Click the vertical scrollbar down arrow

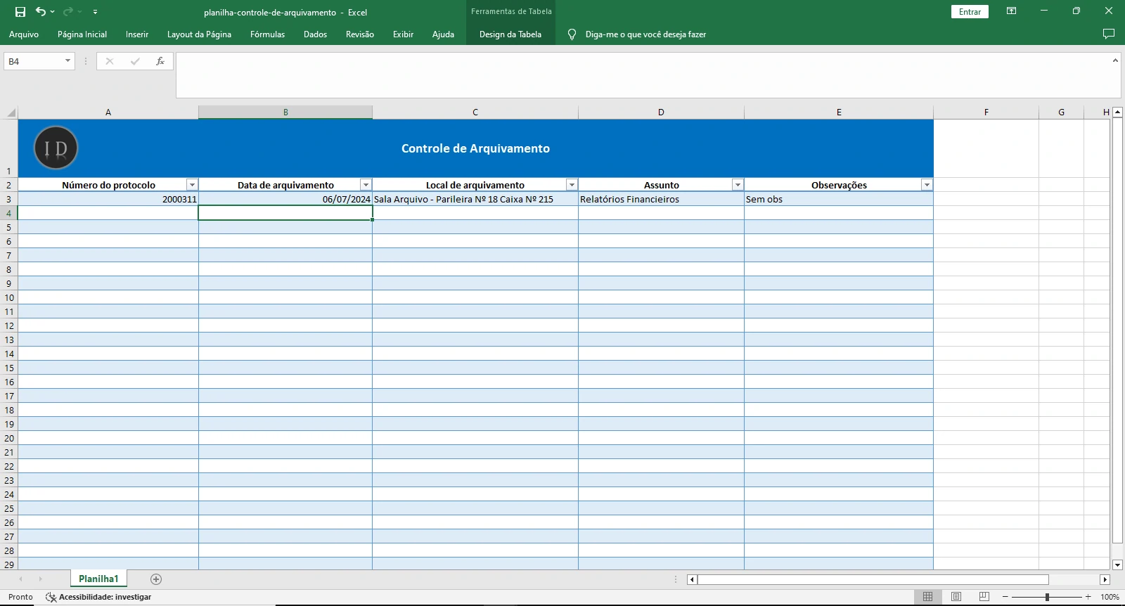pos(1117,565)
